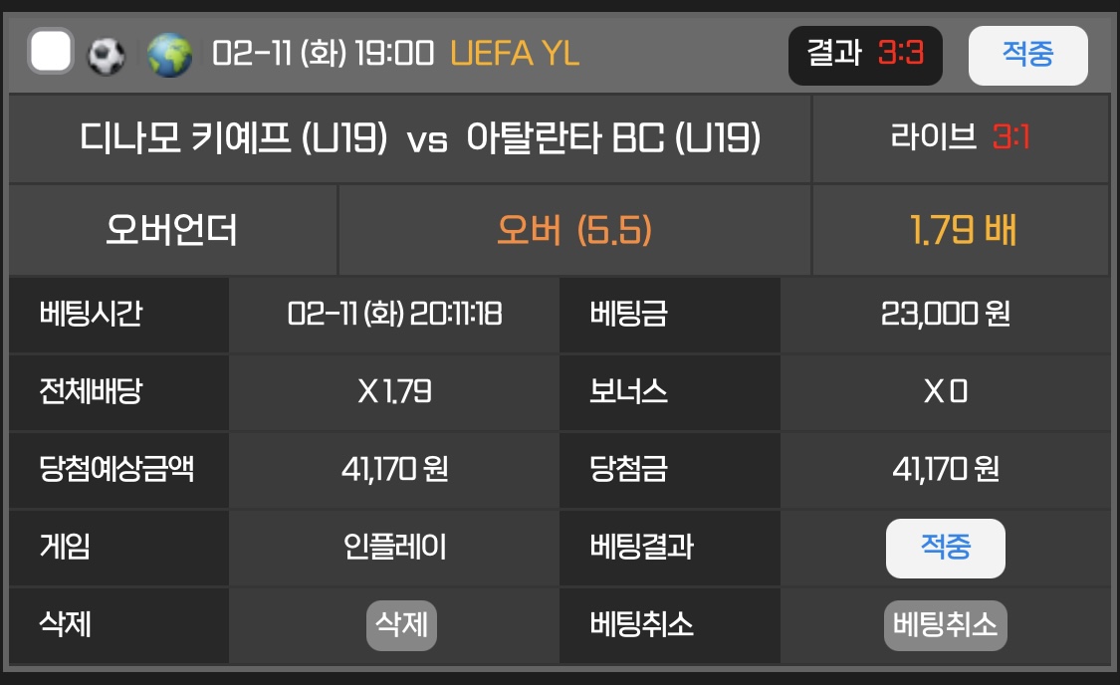Select the match title 디나모 키예프 vs 아탈란타

(420, 138)
